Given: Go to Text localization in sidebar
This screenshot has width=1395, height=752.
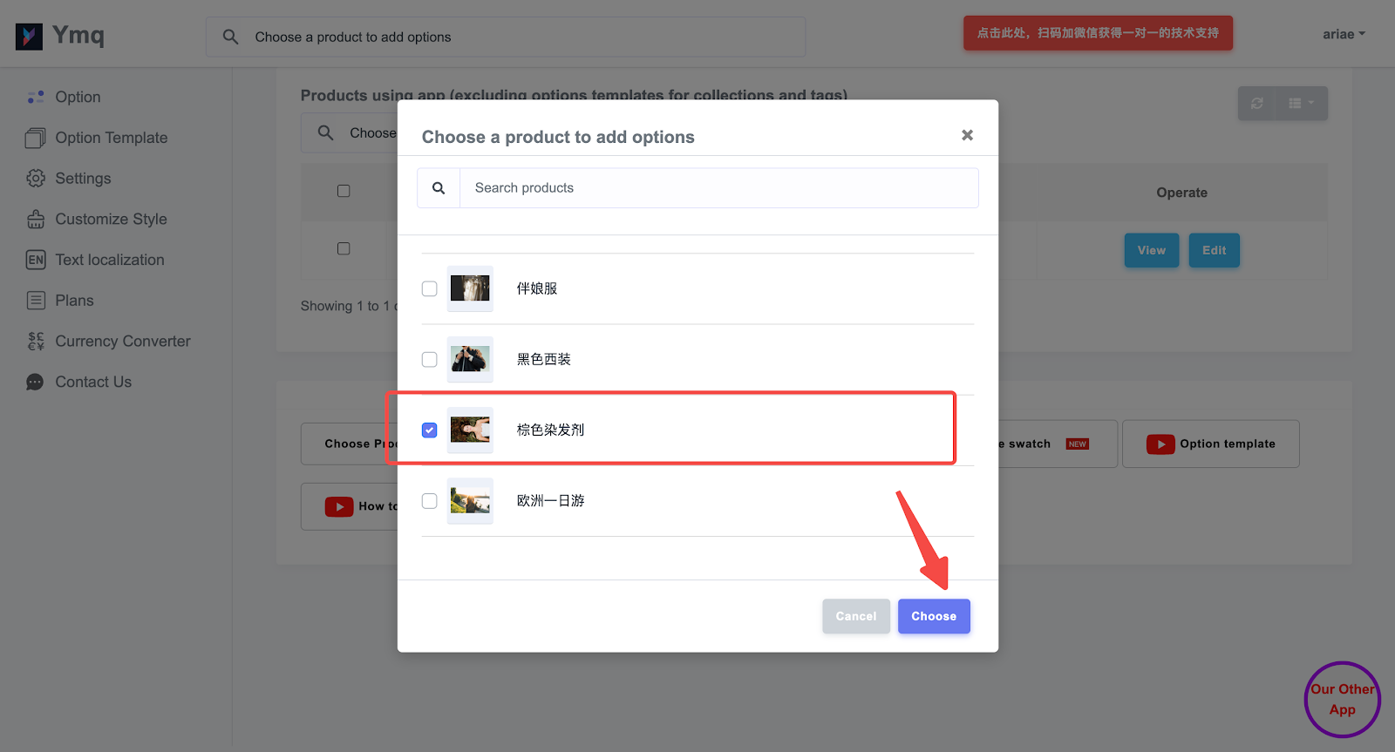Looking at the screenshot, I should (109, 260).
